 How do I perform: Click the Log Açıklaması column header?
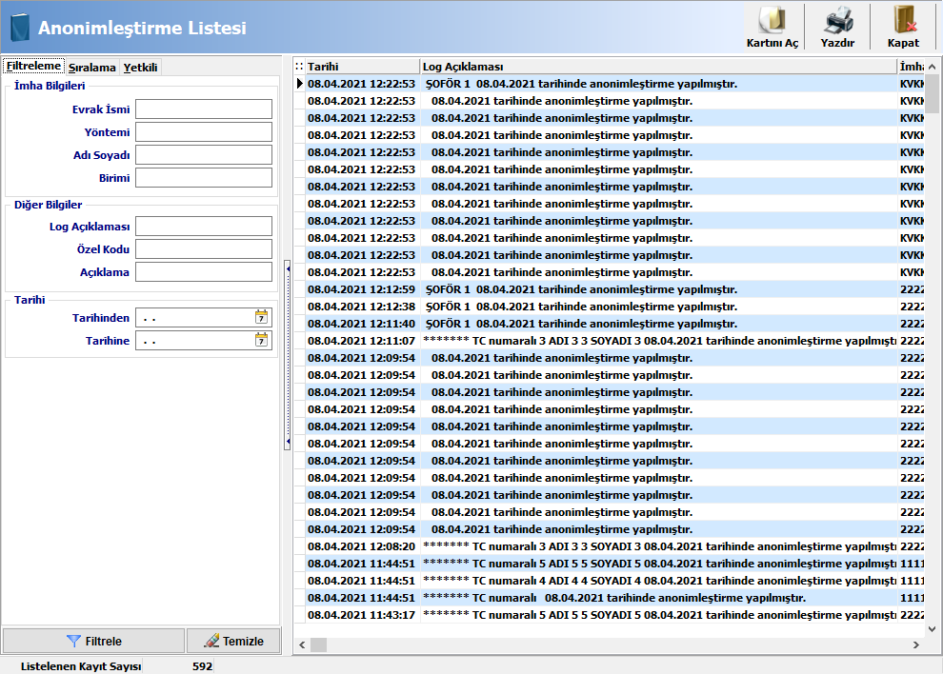(658, 66)
